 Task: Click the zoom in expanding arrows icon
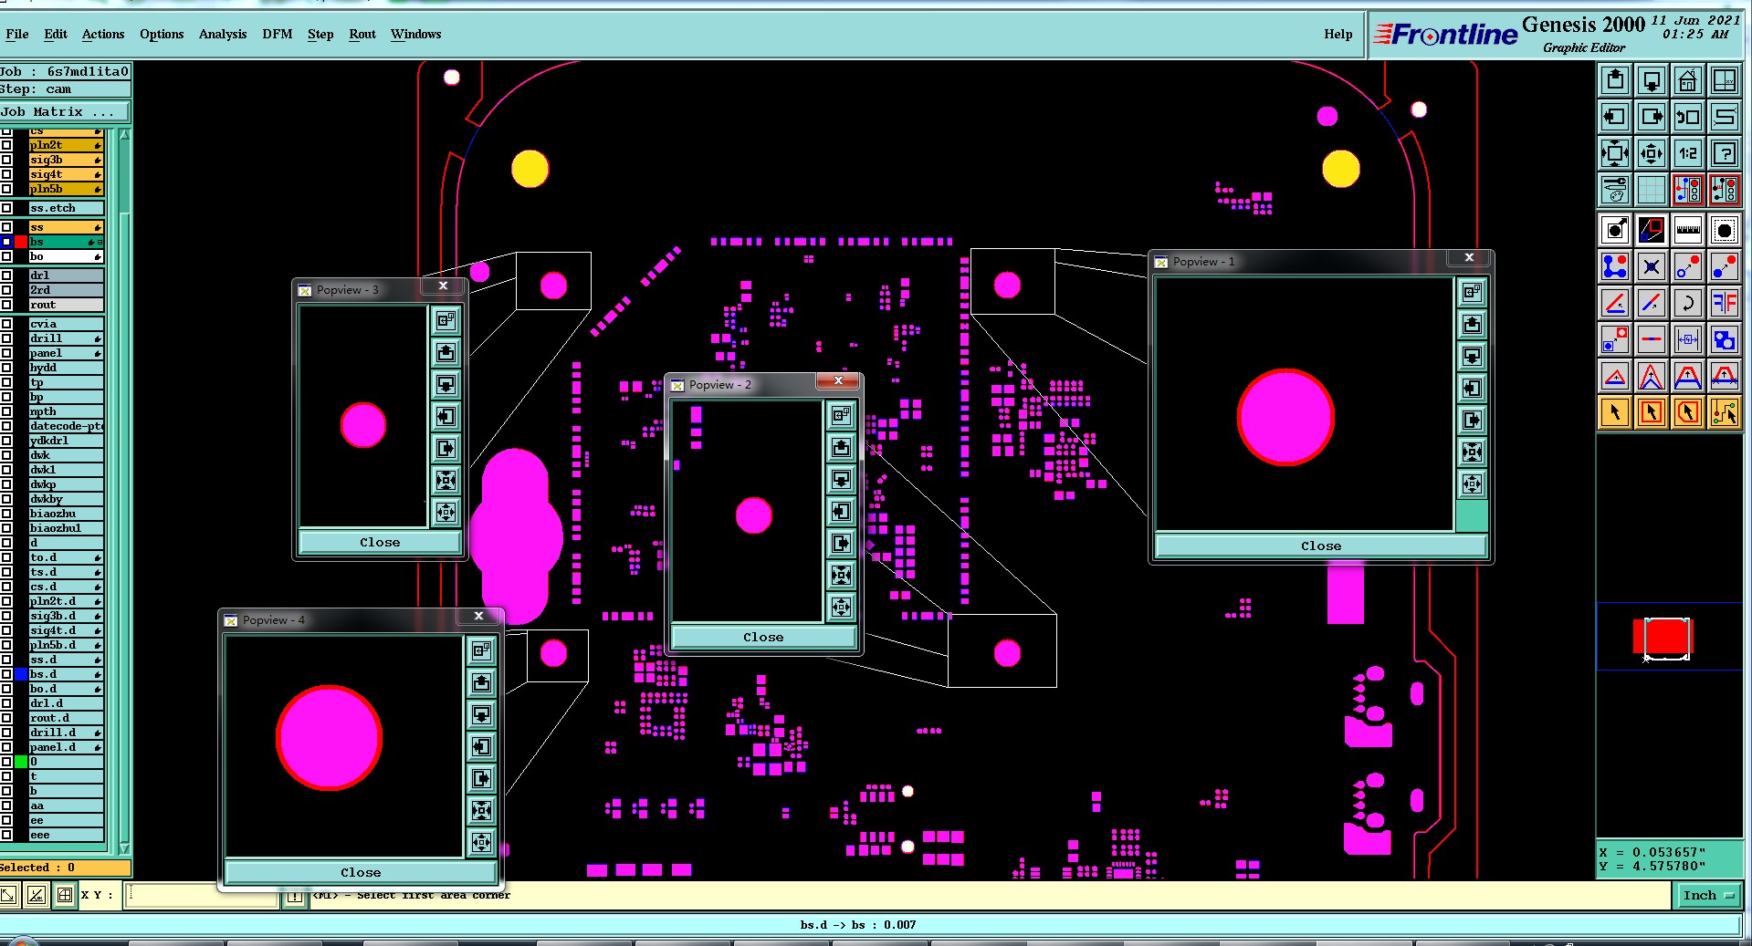point(1615,153)
